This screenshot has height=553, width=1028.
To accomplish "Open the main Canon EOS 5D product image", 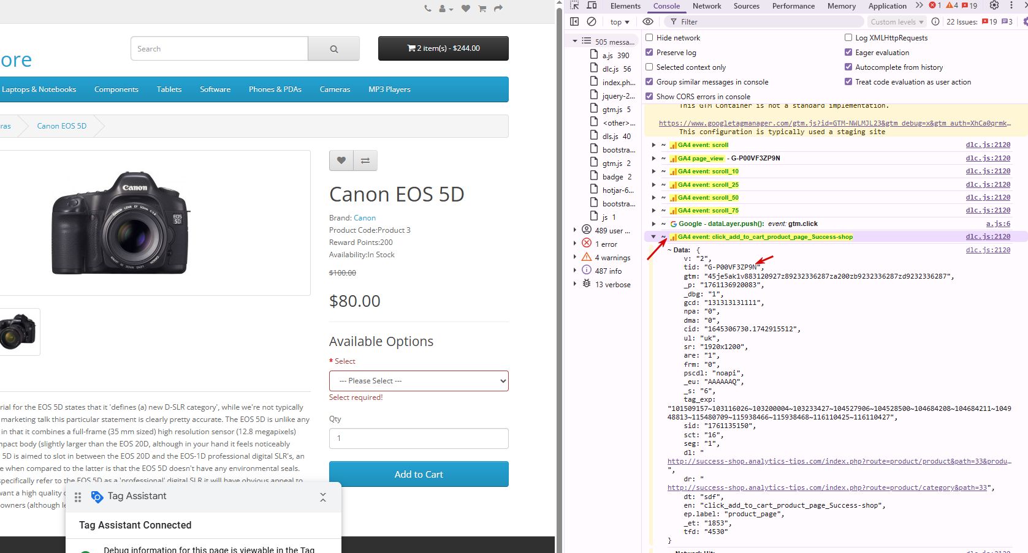I will click(x=121, y=223).
